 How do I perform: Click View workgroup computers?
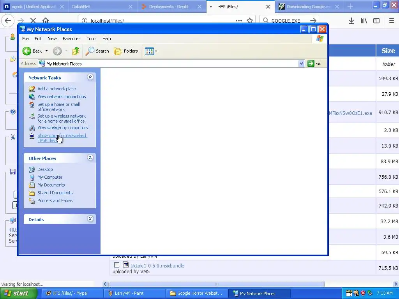click(x=63, y=128)
